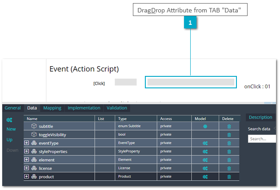This screenshot has width=280, height=190.
Task: Select the license row name
Action: (x=45, y=168)
